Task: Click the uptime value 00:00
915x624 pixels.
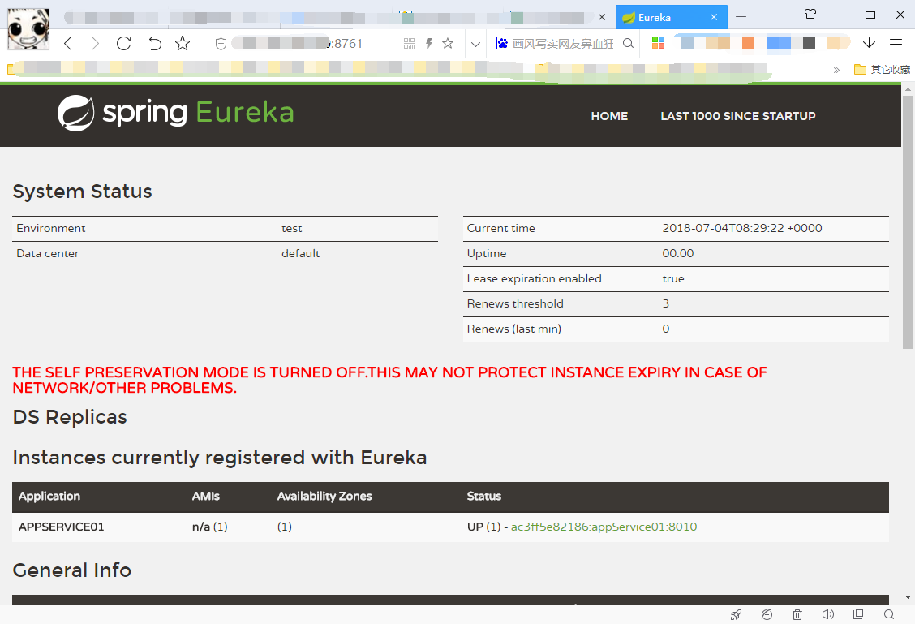Action: coord(678,253)
